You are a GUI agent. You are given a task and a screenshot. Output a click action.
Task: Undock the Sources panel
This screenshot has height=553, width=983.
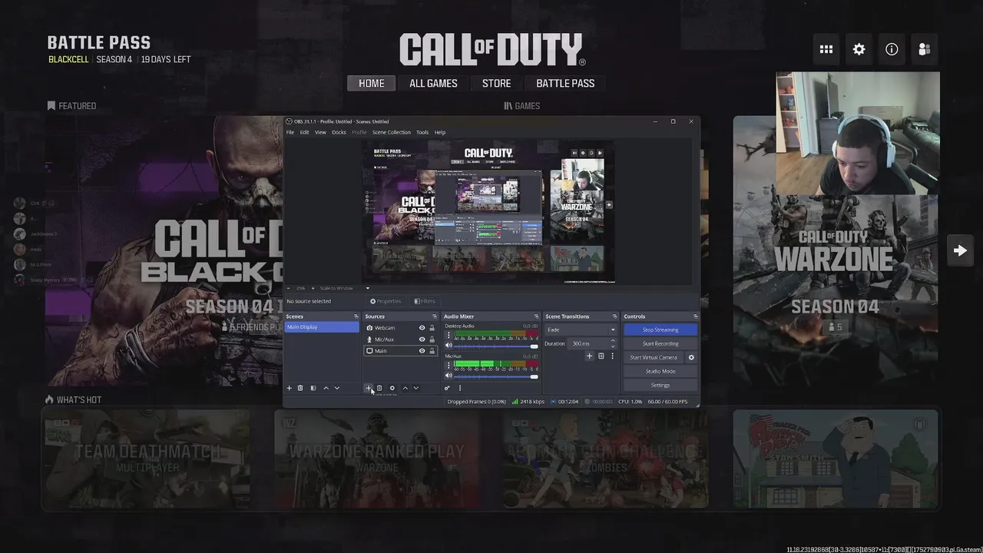point(434,316)
